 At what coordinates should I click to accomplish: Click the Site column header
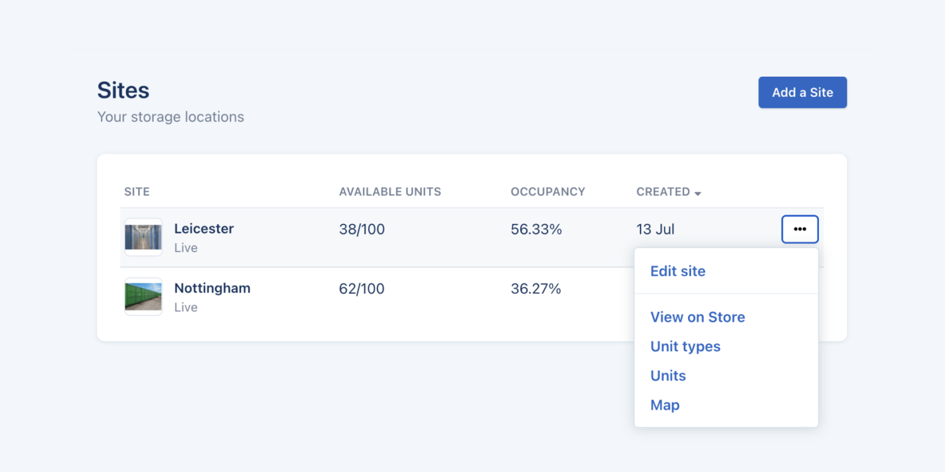(x=137, y=192)
